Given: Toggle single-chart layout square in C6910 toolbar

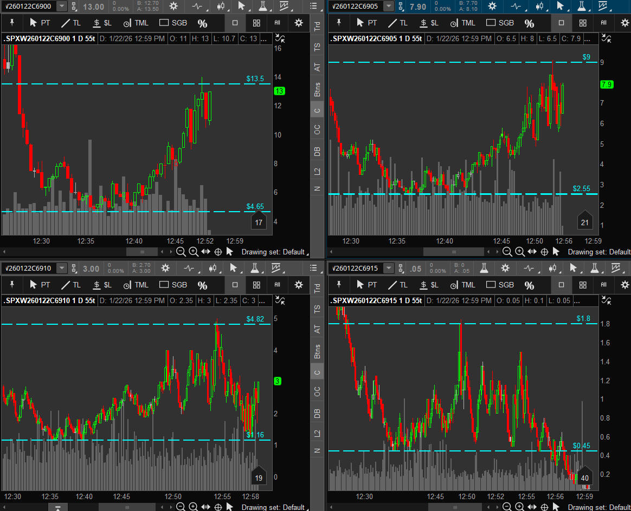Looking at the screenshot, I should pyautogui.click(x=235, y=285).
